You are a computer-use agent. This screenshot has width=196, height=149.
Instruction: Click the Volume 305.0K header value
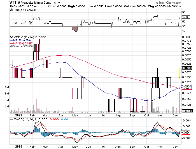(x=135, y=6)
